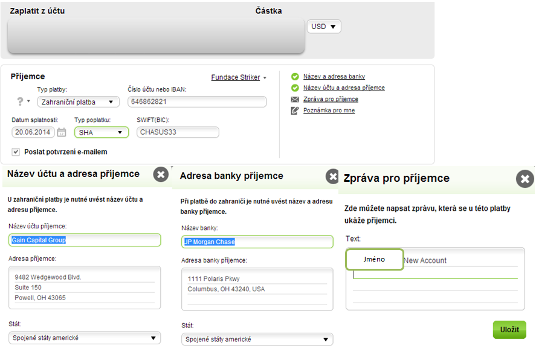Screen dimensions: 536x360
Task: Click the Číslo účtu nebo IBAN field
Action: click(197, 102)
